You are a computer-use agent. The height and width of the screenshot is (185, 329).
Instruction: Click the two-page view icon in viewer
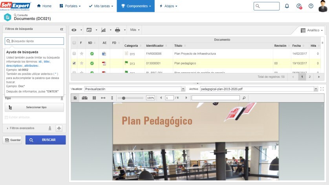(x=84, y=98)
